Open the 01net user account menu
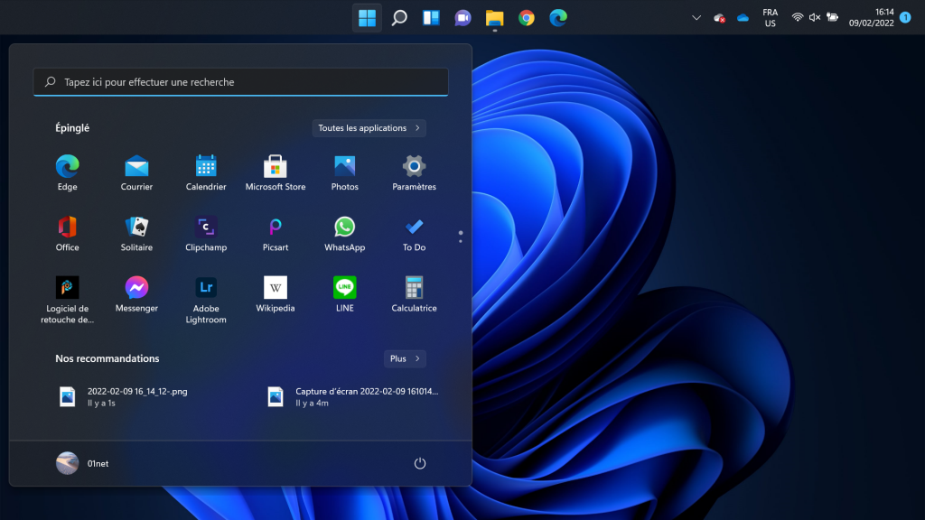925x520 pixels. pyautogui.click(x=82, y=463)
